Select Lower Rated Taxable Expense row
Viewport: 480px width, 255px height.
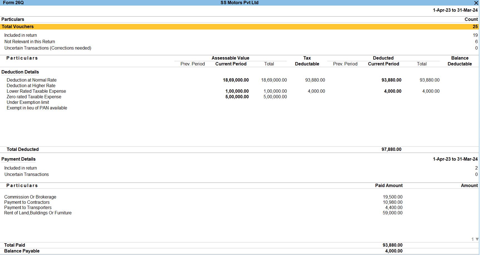pos(240,91)
